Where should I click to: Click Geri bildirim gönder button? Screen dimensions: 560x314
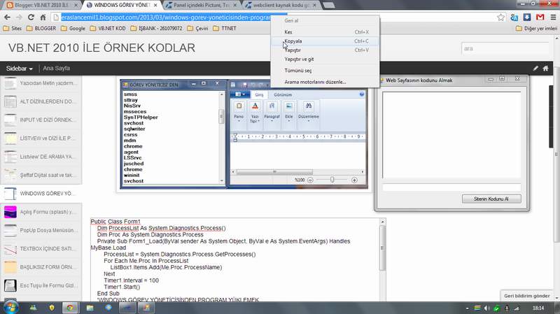[x=527, y=296]
